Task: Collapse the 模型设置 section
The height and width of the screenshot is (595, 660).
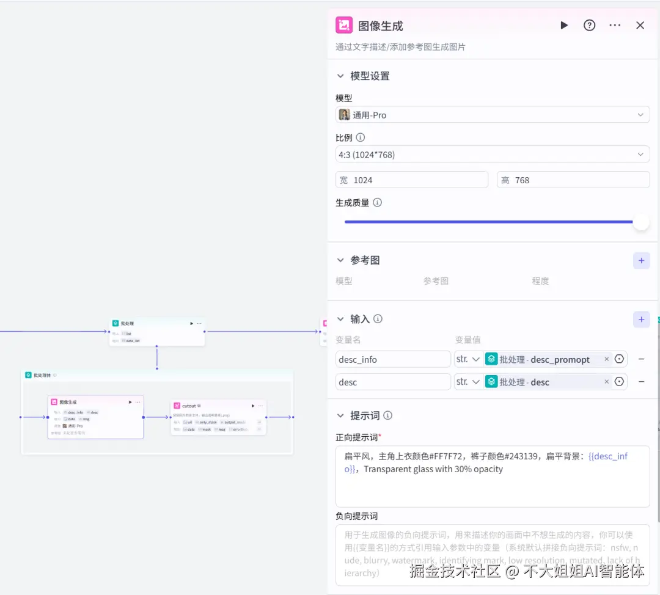Action: pos(341,76)
